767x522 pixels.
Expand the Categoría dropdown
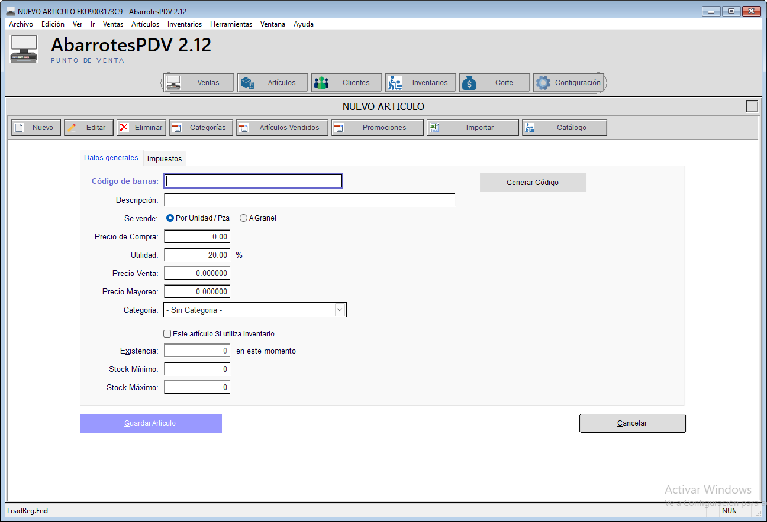[x=340, y=310]
